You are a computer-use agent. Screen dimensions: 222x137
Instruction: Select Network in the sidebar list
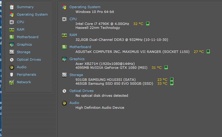pos(24,82)
